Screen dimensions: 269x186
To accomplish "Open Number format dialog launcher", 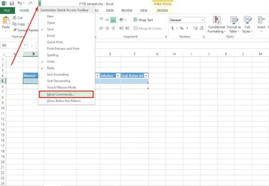I will pos(204,37).
